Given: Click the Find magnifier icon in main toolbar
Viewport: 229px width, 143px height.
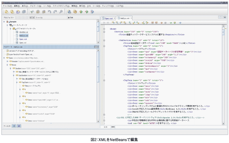Looking at the screenshot, I should [61, 11].
